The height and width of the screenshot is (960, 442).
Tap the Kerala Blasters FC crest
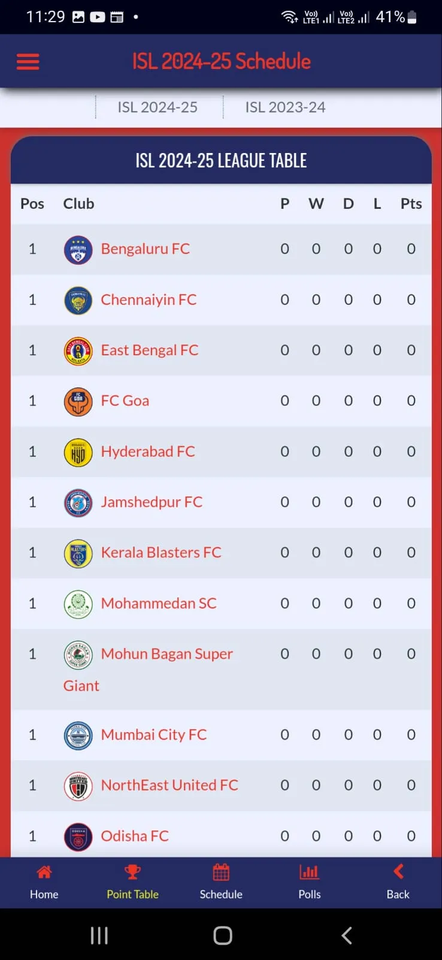(x=78, y=553)
